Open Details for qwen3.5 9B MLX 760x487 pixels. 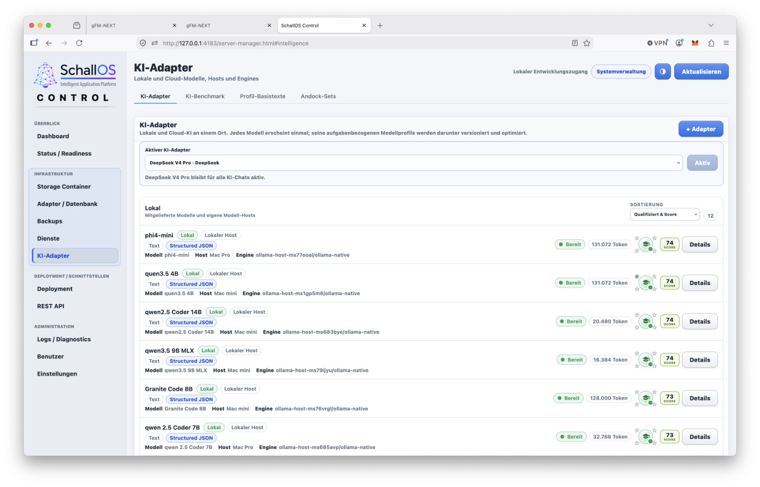[x=700, y=360]
